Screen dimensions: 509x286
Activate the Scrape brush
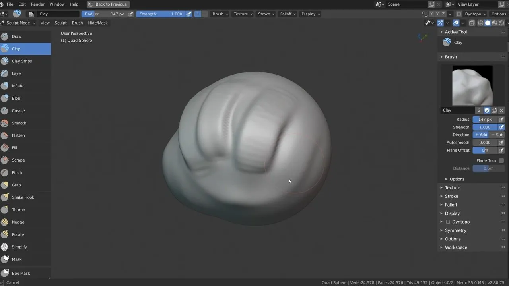[25, 160]
